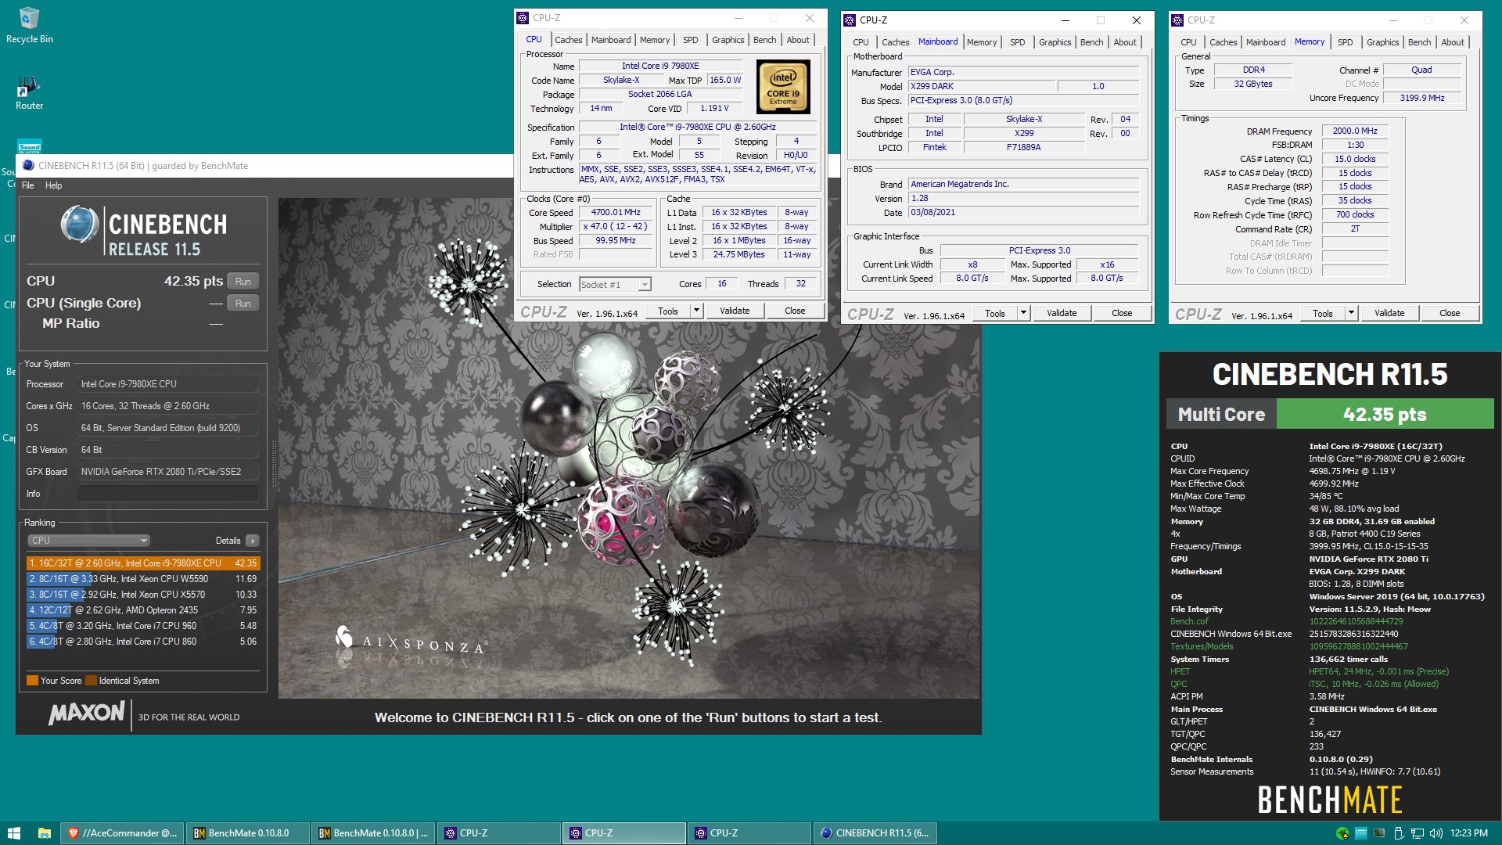Click Close button in CPU-Z Memory window
1502x845 pixels.
point(1450,313)
